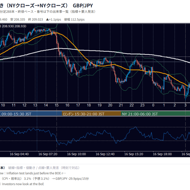The width and height of the screenshot is (190, 190).
Task: Click hour label 17 on the time axis
Action: tap(78, 105)
